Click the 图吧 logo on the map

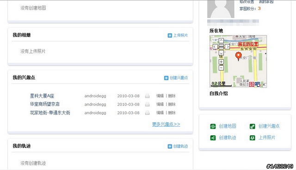(x=255, y=84)
